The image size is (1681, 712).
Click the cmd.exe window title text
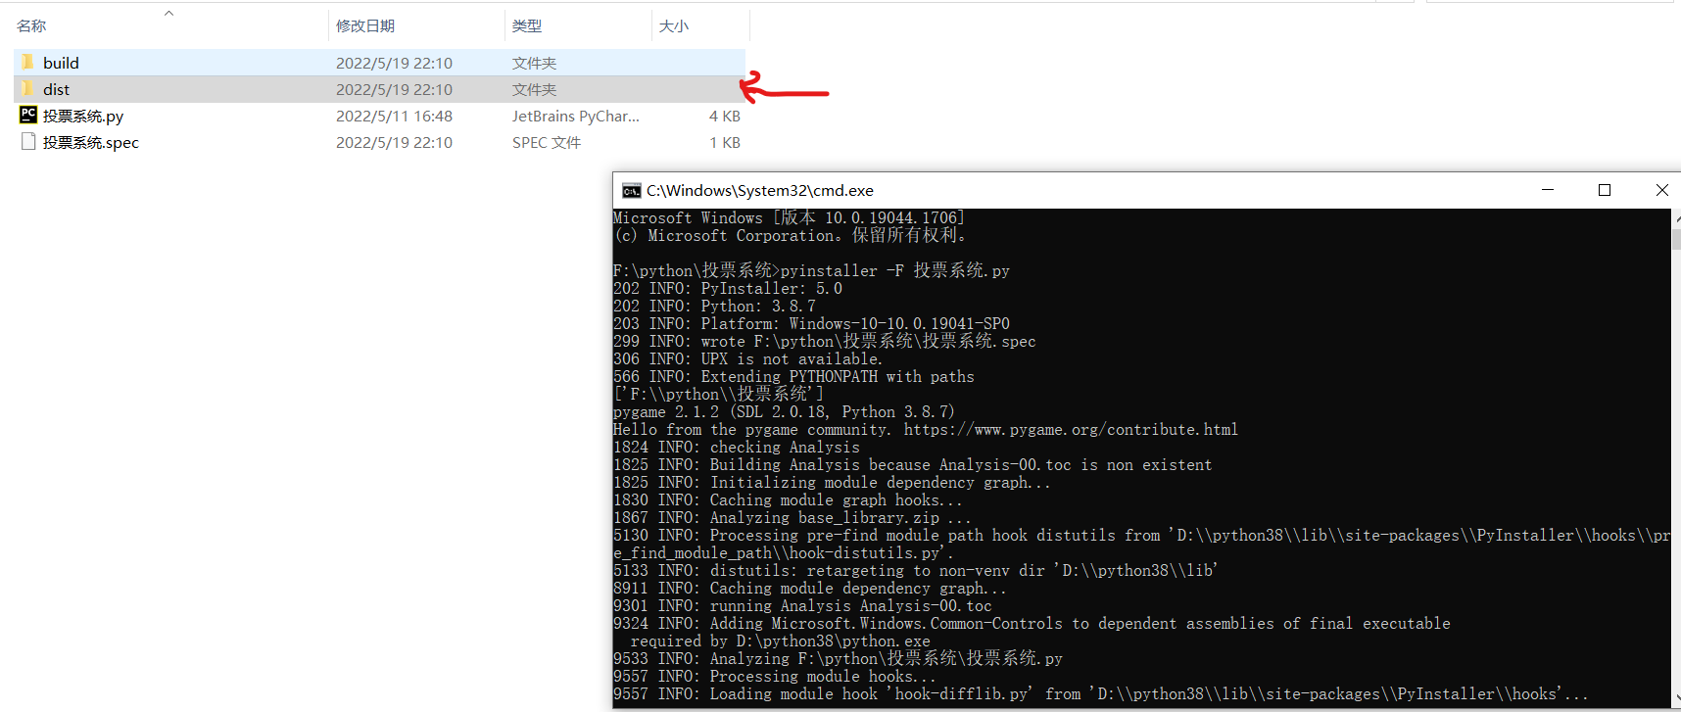pos(760,190)
